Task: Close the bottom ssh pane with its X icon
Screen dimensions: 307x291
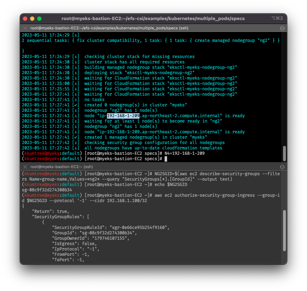Action: (x=25, y=167)
